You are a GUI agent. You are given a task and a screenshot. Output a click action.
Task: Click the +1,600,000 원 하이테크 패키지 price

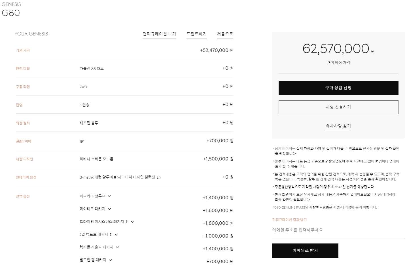218,211
